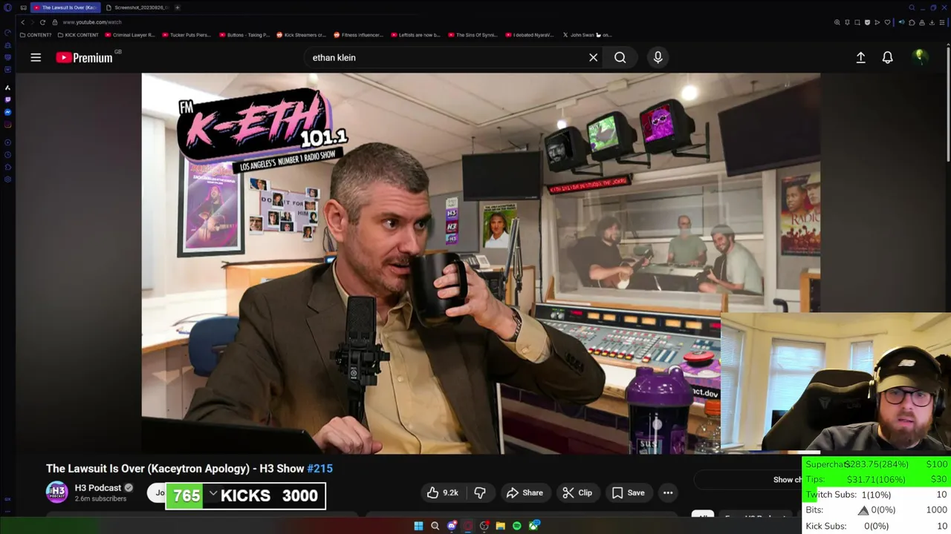Viewport: 951px width, 534px height.
Task: Share the H3 Show video
Action: point(525,492)
